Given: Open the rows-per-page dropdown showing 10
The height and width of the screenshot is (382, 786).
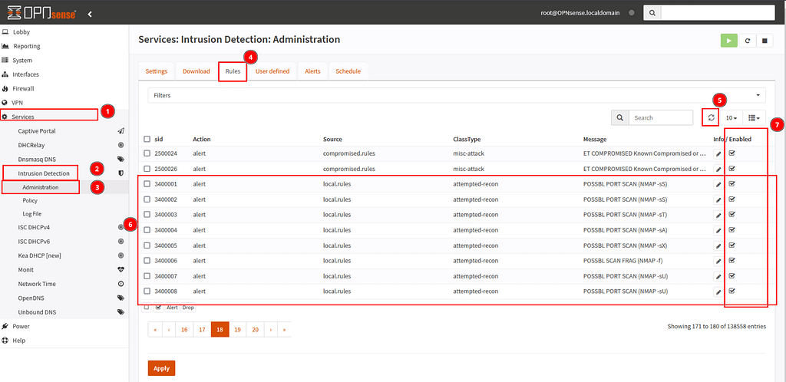Looking at the screenshot, I should [x=732, y=117].
